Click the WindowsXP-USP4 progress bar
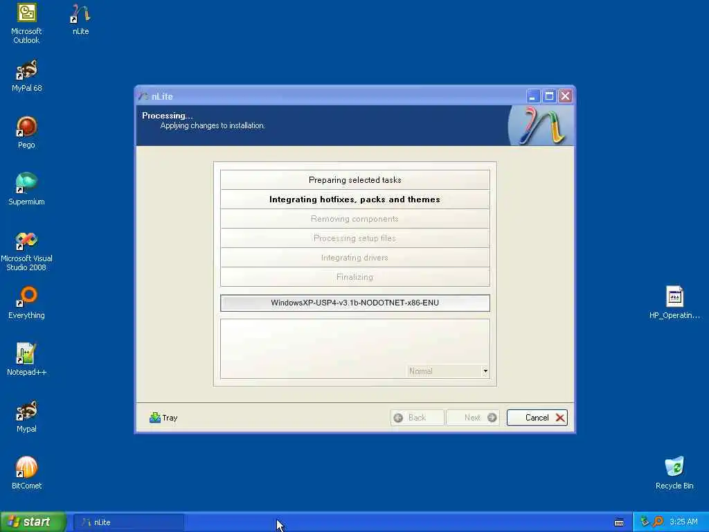The width and height of the screenshot is (709, 532). coord(355,303)
